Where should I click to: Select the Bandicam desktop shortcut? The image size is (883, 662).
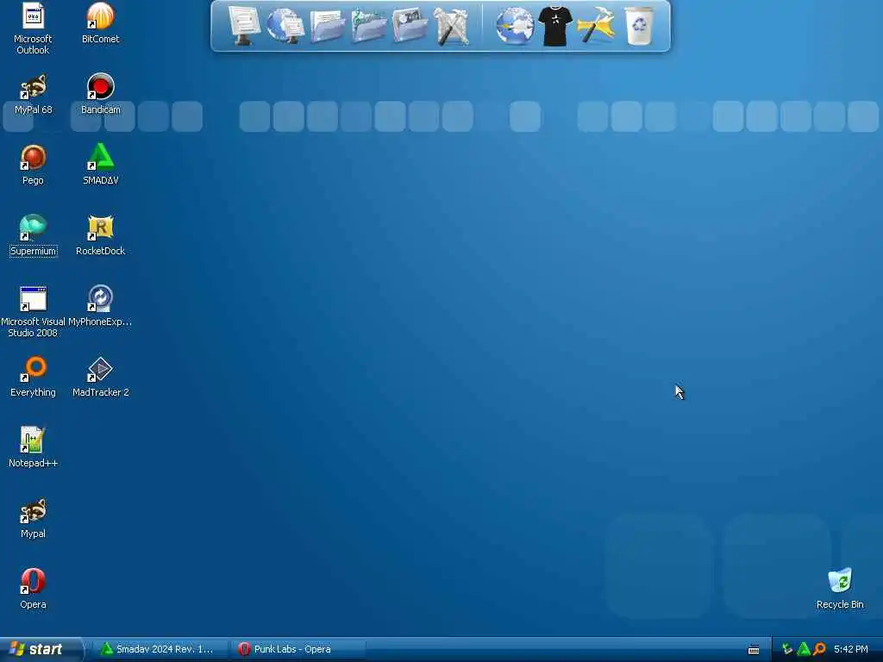100,95
